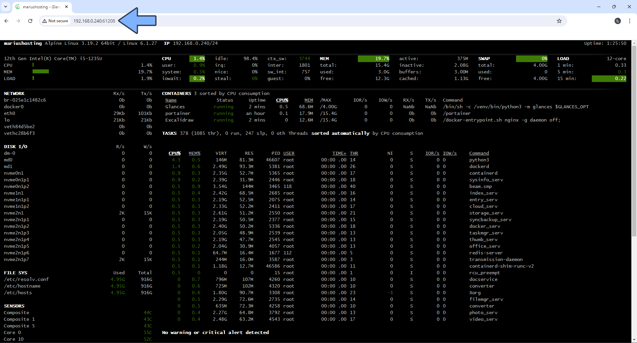Click the nvme2n1p7 disk row

[x=78, y=260]
